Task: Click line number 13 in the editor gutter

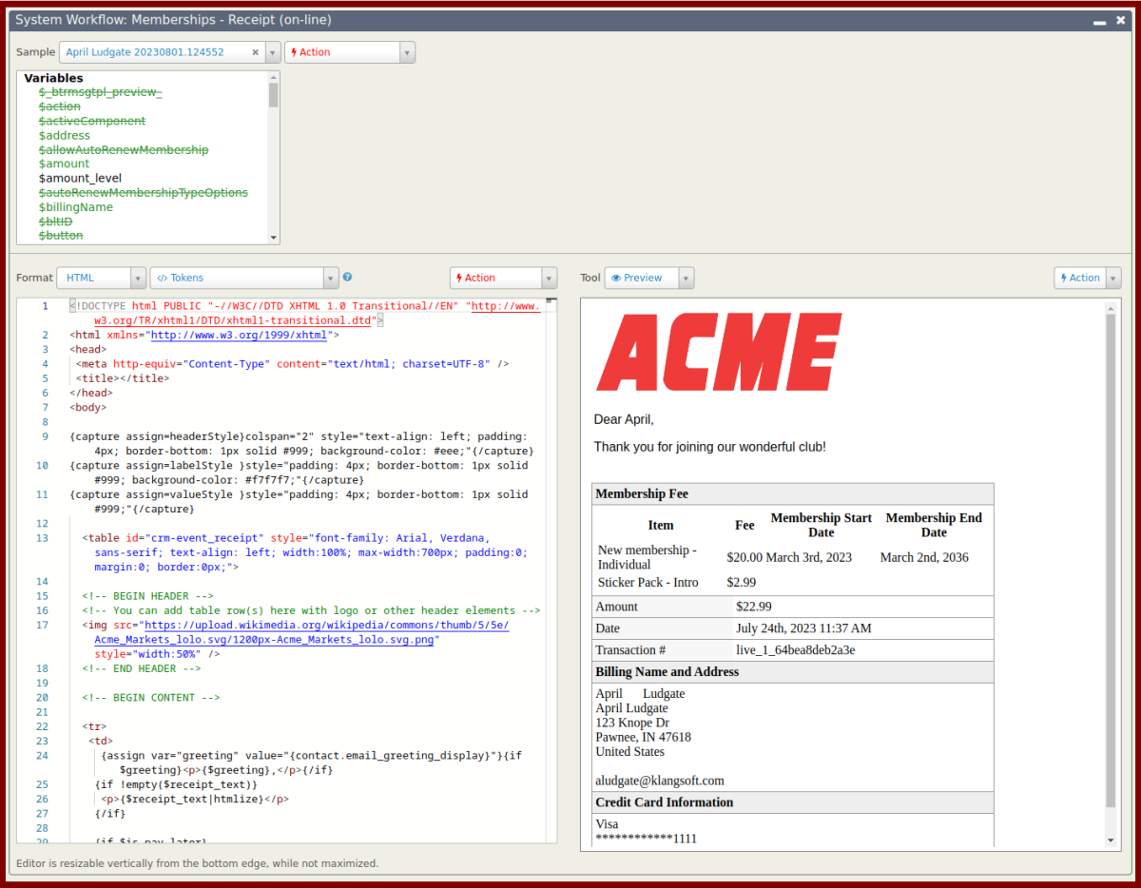Action: point(42,538)
